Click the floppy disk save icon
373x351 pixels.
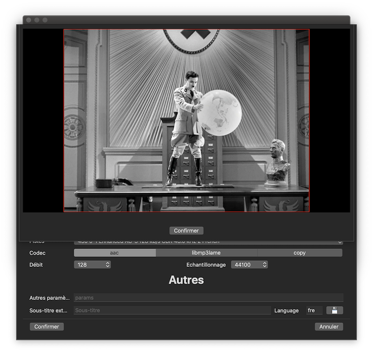coord(334,310)
